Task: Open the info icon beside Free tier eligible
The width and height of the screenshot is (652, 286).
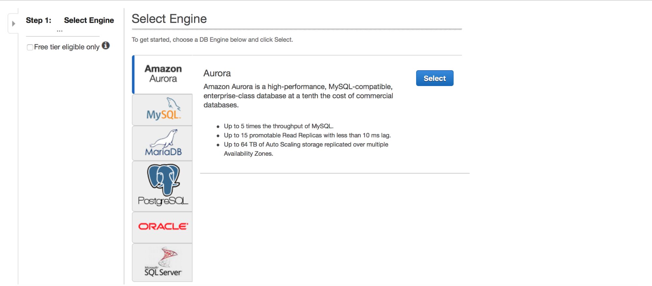Action: coord(106,45)
